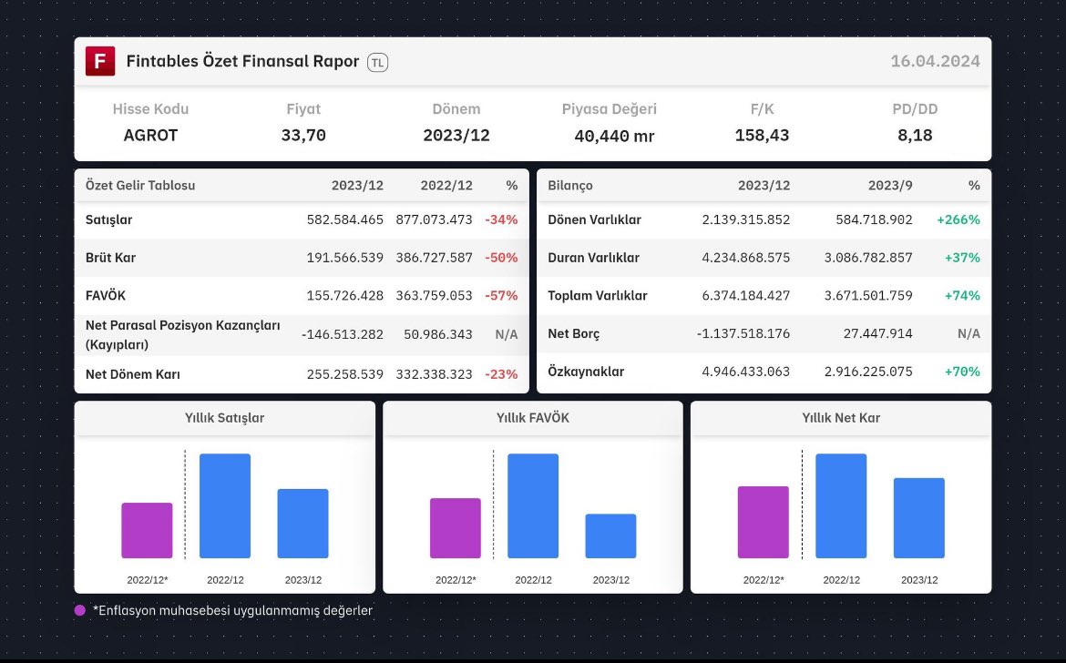Click the Piyasa Değeri value 40,440 mr

point(614,136)
